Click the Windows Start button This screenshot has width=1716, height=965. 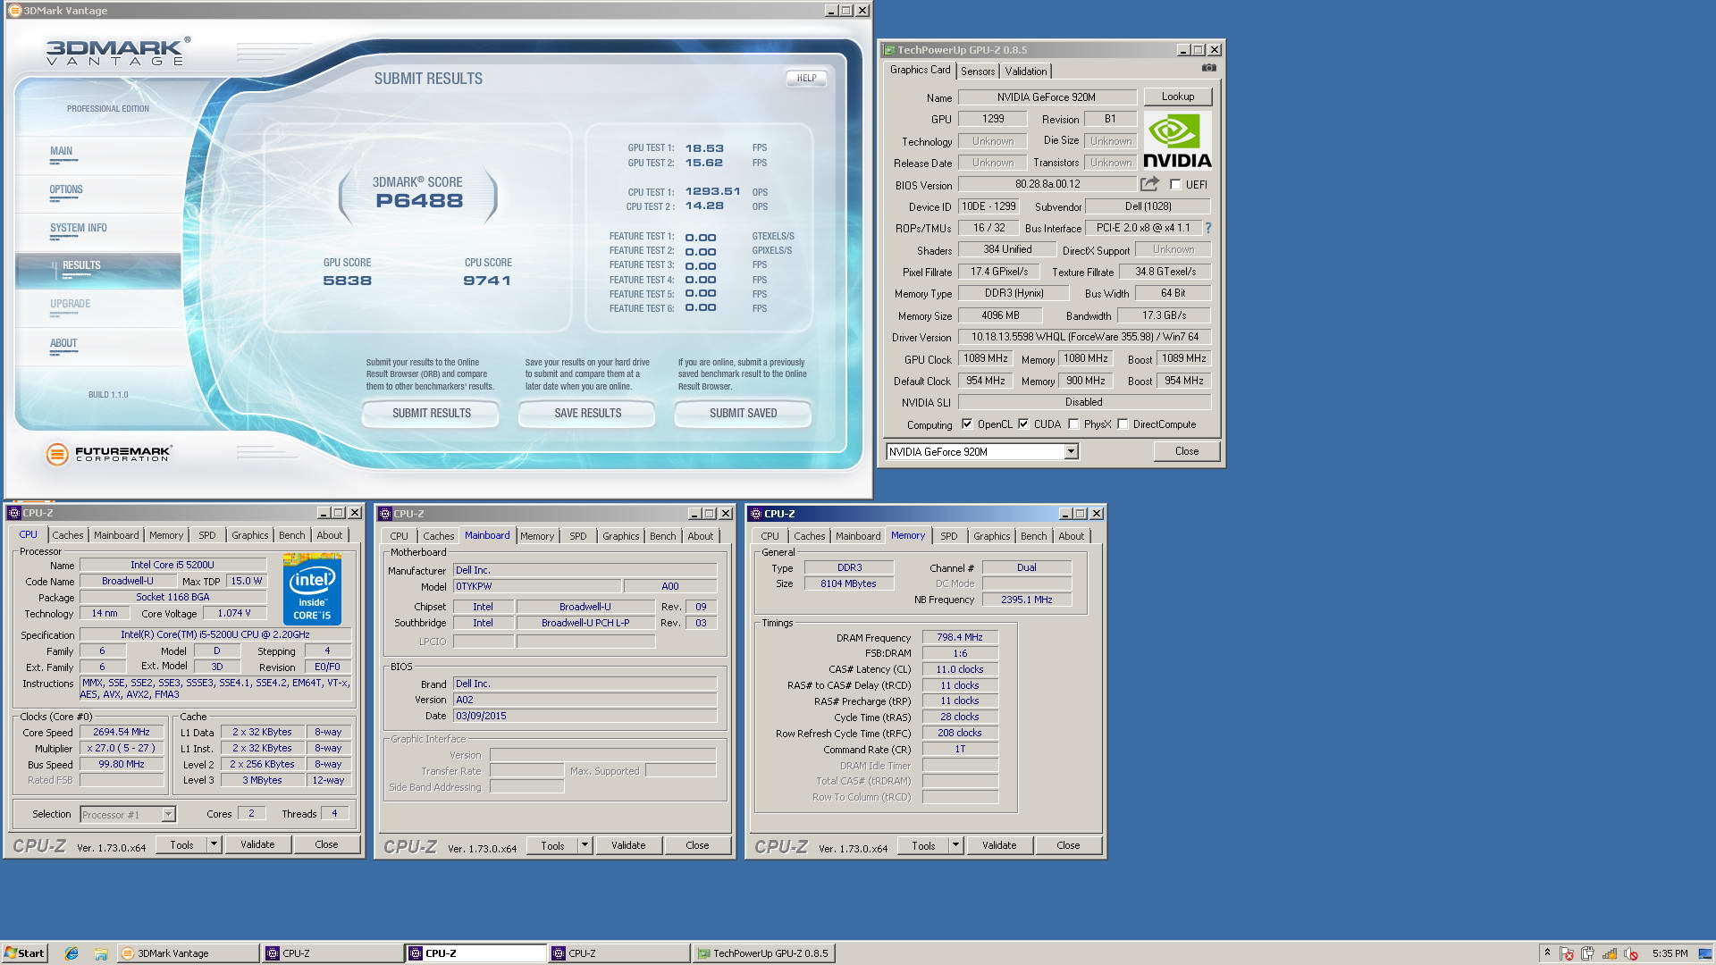coord(24,953)
